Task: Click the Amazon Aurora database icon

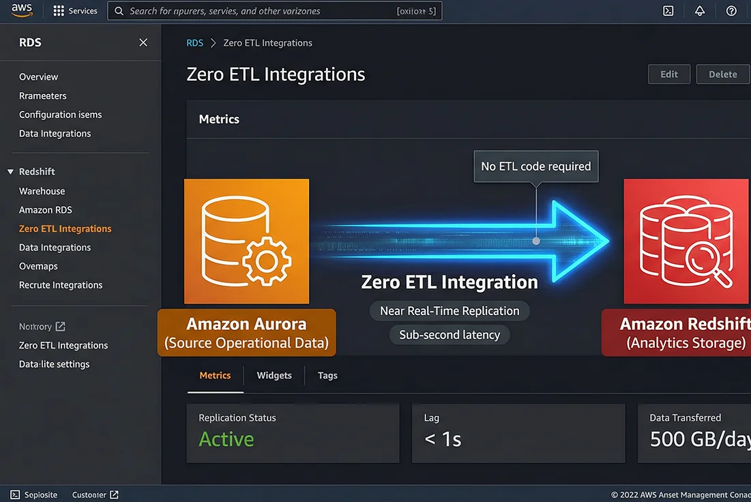Action: point(246,241)
